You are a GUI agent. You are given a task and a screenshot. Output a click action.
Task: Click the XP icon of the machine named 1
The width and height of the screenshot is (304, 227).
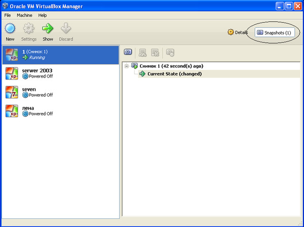tap(12, 55)
